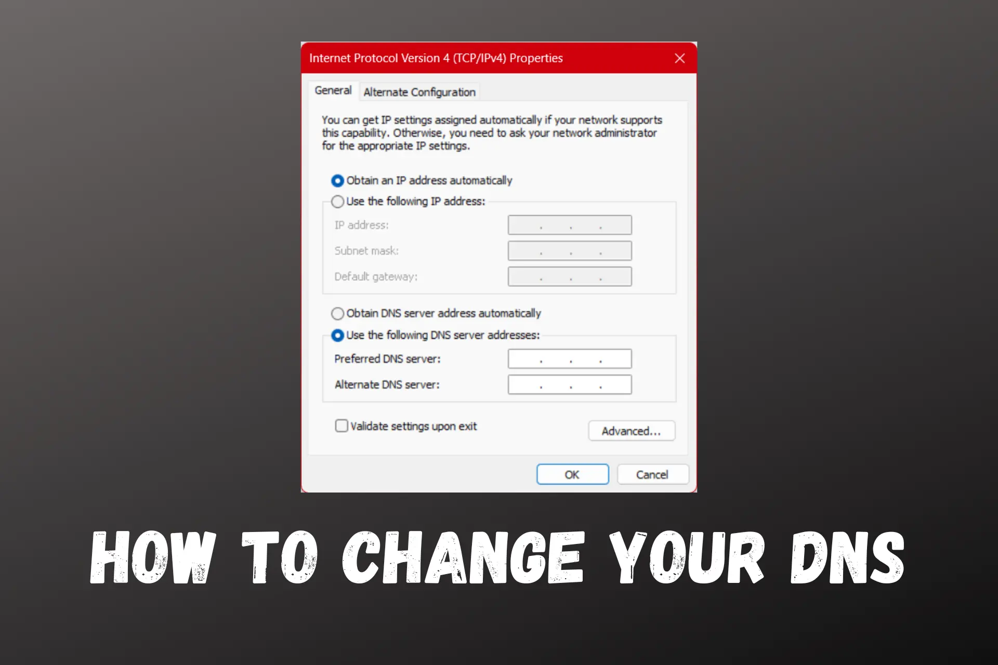Click the Alternate DNS server field
998x665 pixels.
click(570, 384)
